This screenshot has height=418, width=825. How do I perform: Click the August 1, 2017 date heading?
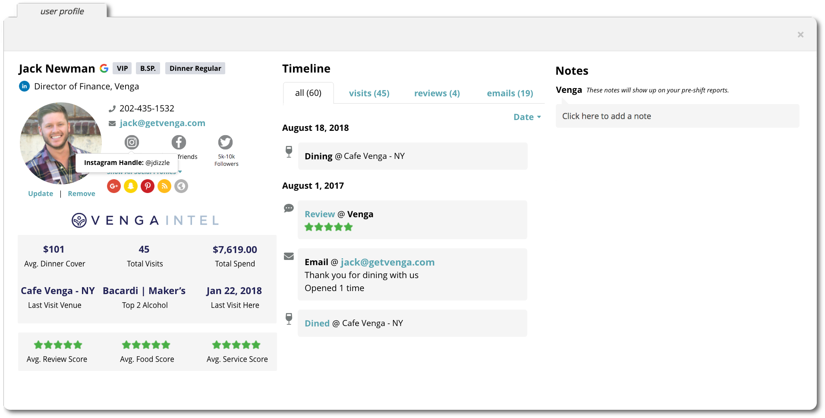pos(313,186)
